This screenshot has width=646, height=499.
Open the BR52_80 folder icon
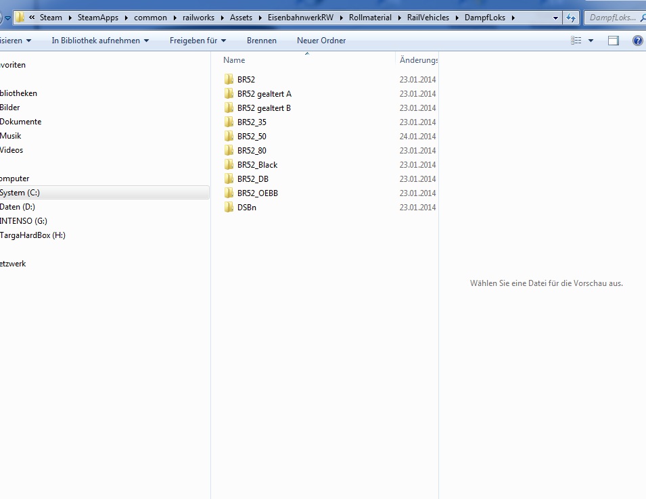tap(229, 150)
